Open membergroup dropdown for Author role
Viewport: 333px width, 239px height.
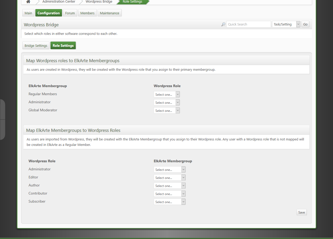[170, 186]
